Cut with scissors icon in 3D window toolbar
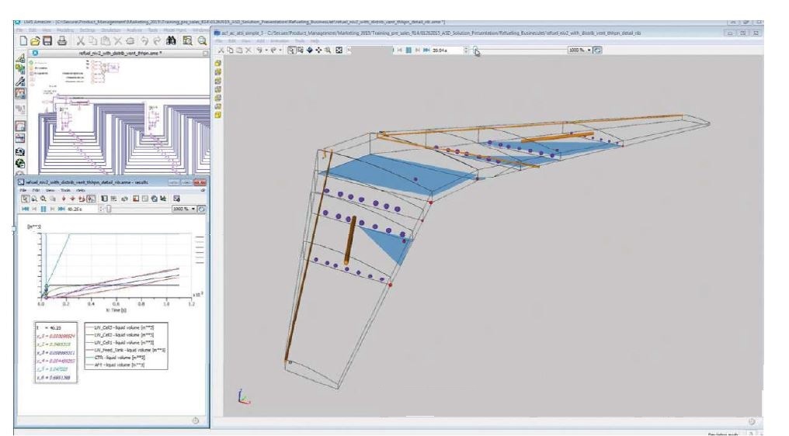Screen dimensions: 789x436 (221, 50)
